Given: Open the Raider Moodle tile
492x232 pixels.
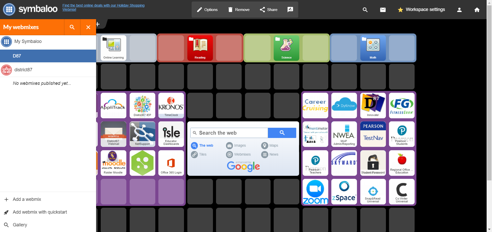Looking at the screenshot, I should point(114,163).
